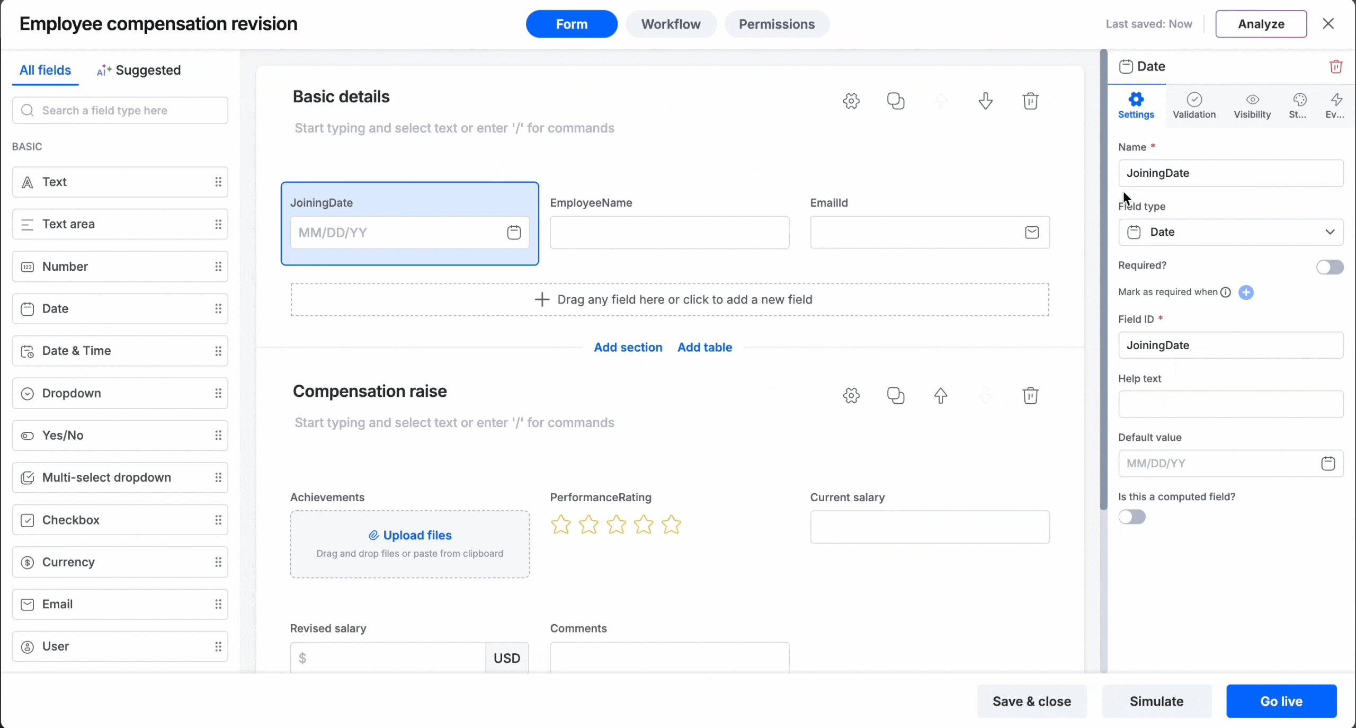Click fifth star in PerformanceRating
Image resolution: width=1356 pixels, height=728 pixels.
point(671,525)
